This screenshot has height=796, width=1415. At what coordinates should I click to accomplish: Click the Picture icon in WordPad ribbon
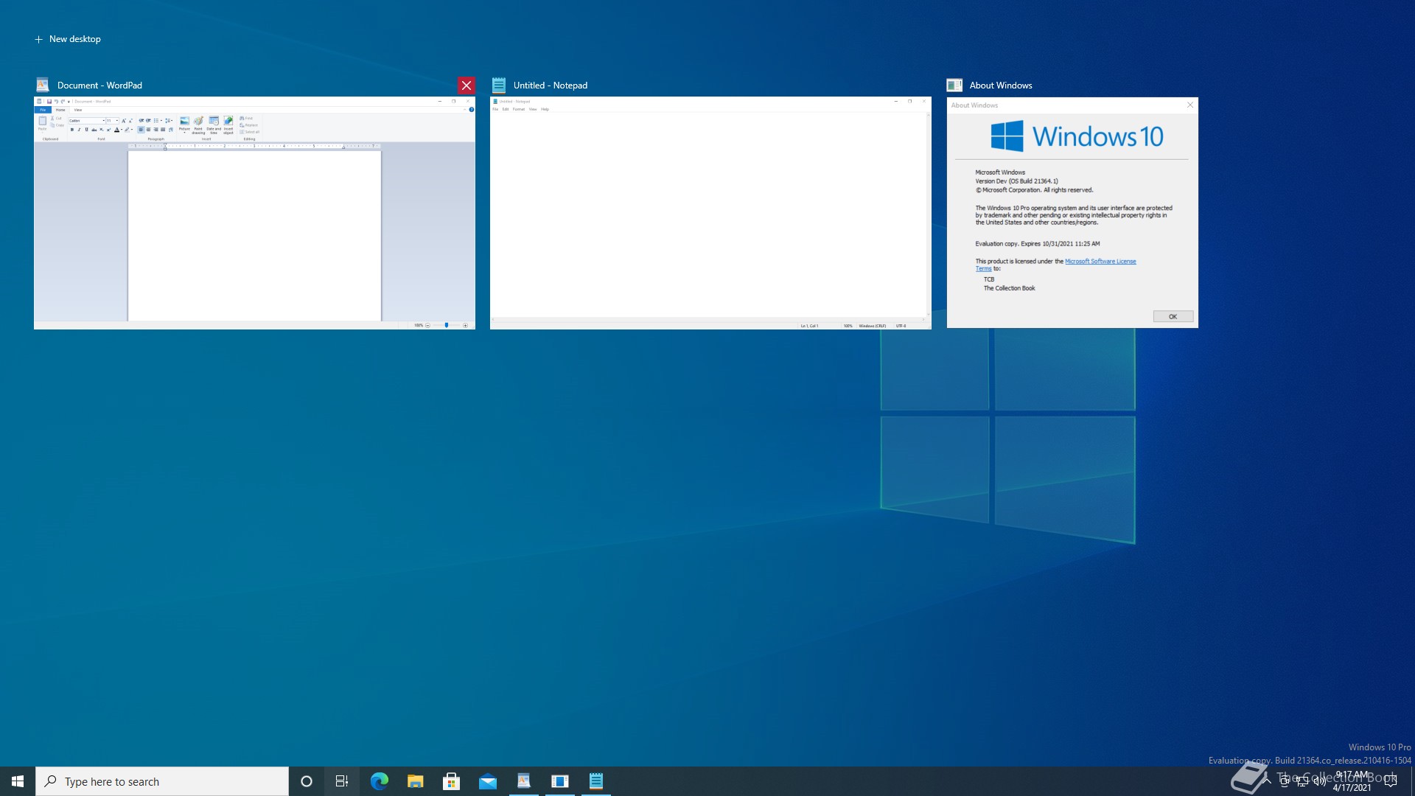point(184,121)
